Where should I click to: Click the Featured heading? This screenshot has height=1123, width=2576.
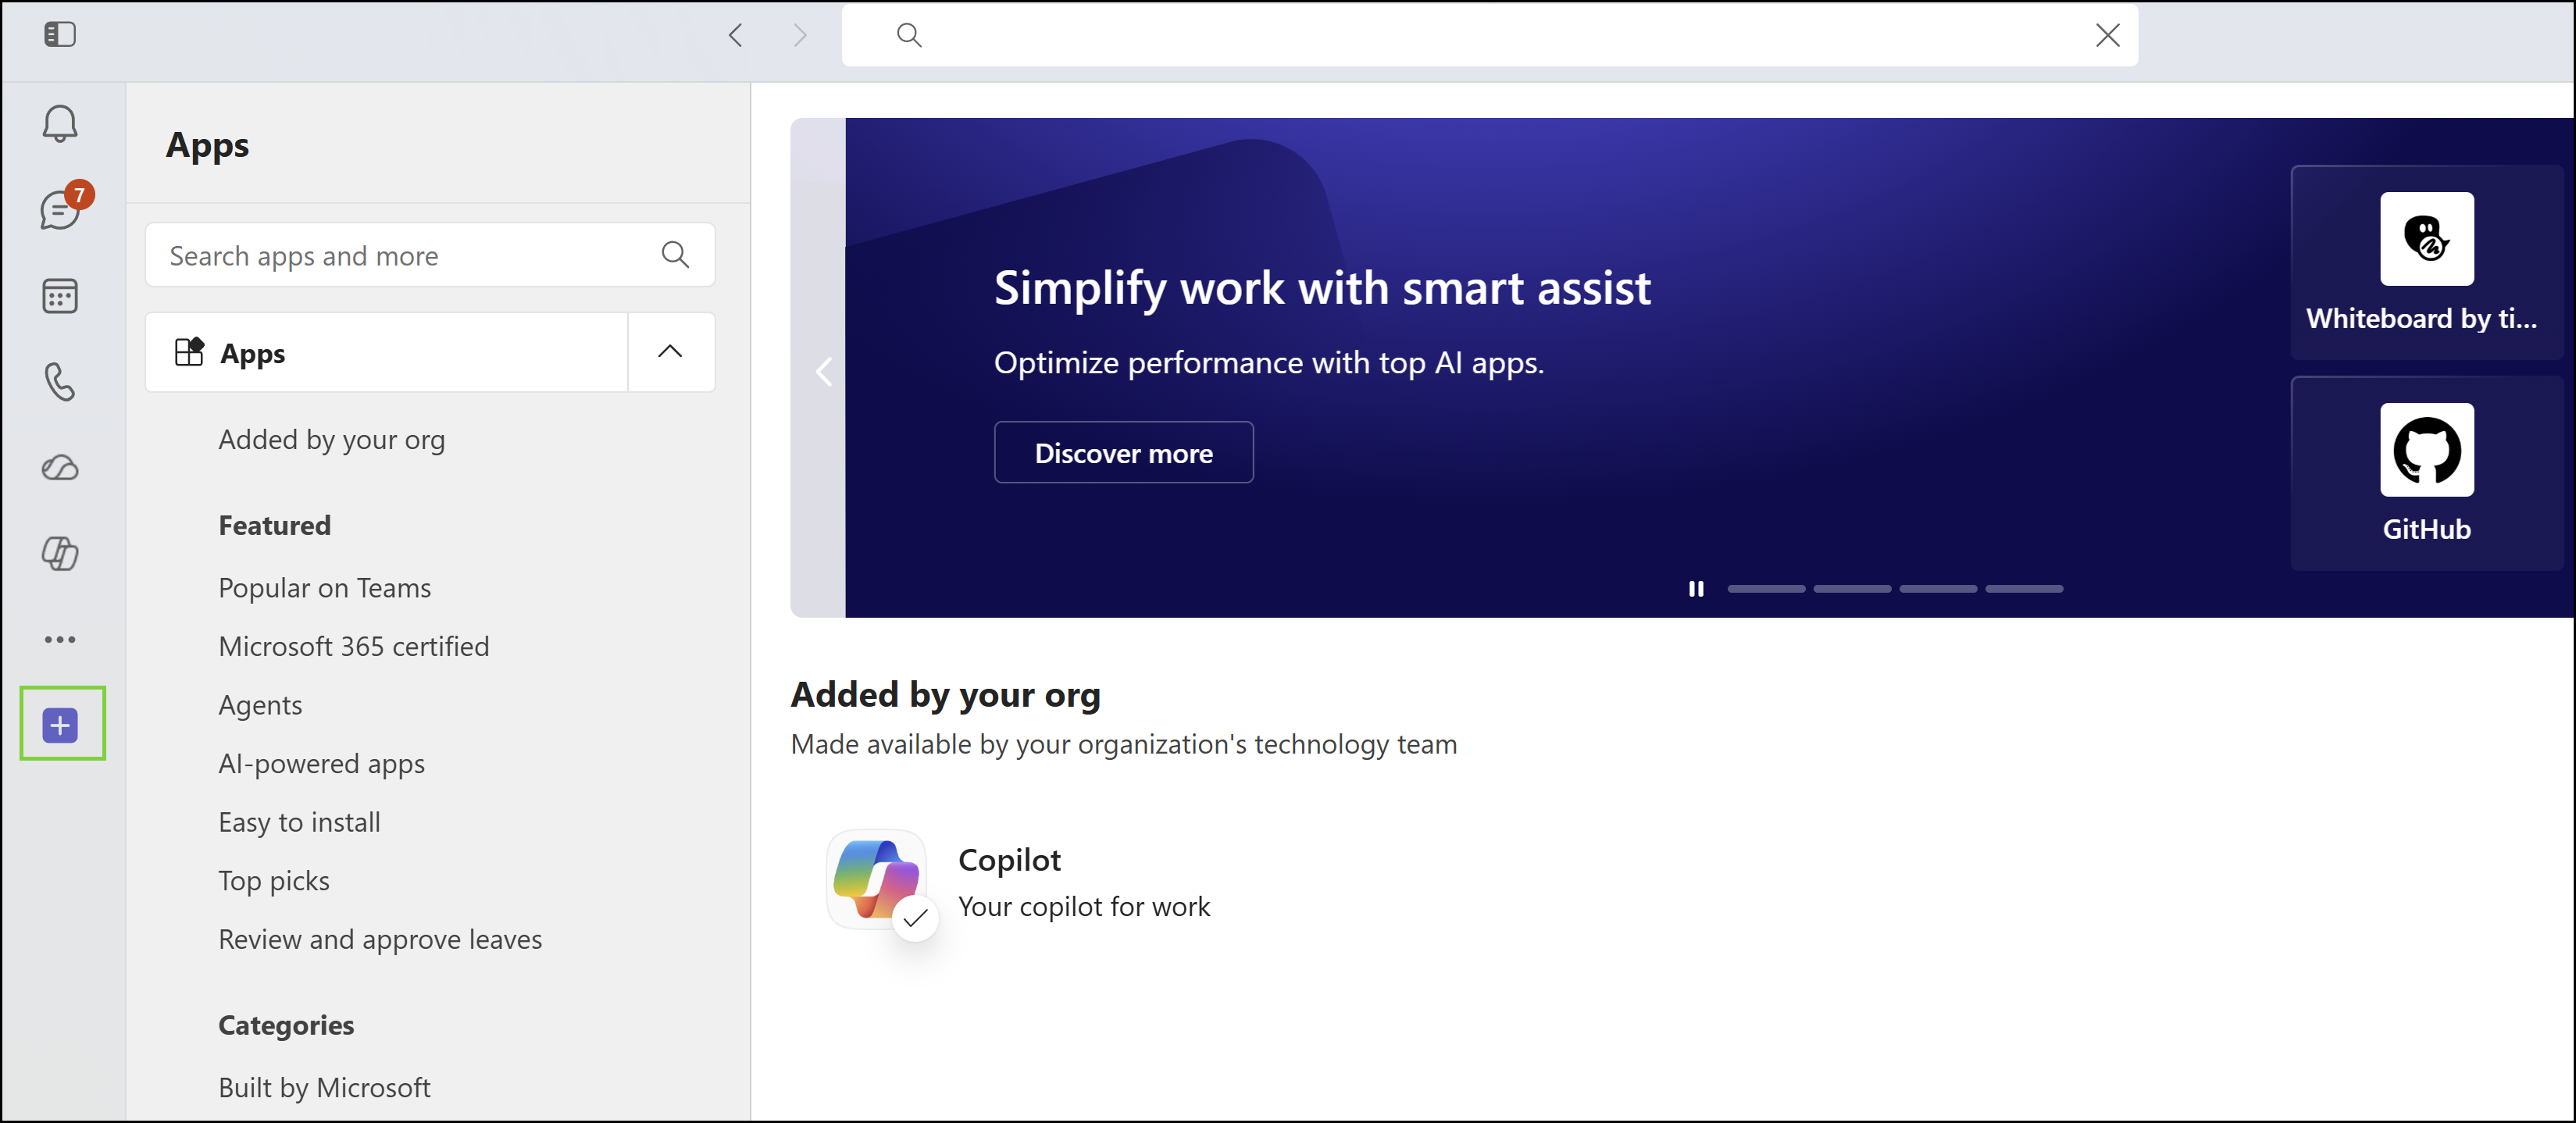click(x=275, y=525)
